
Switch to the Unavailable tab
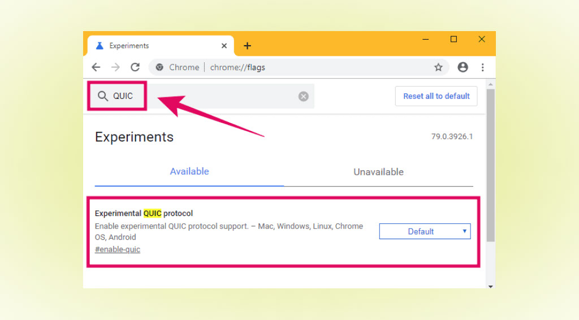point(378,172)
